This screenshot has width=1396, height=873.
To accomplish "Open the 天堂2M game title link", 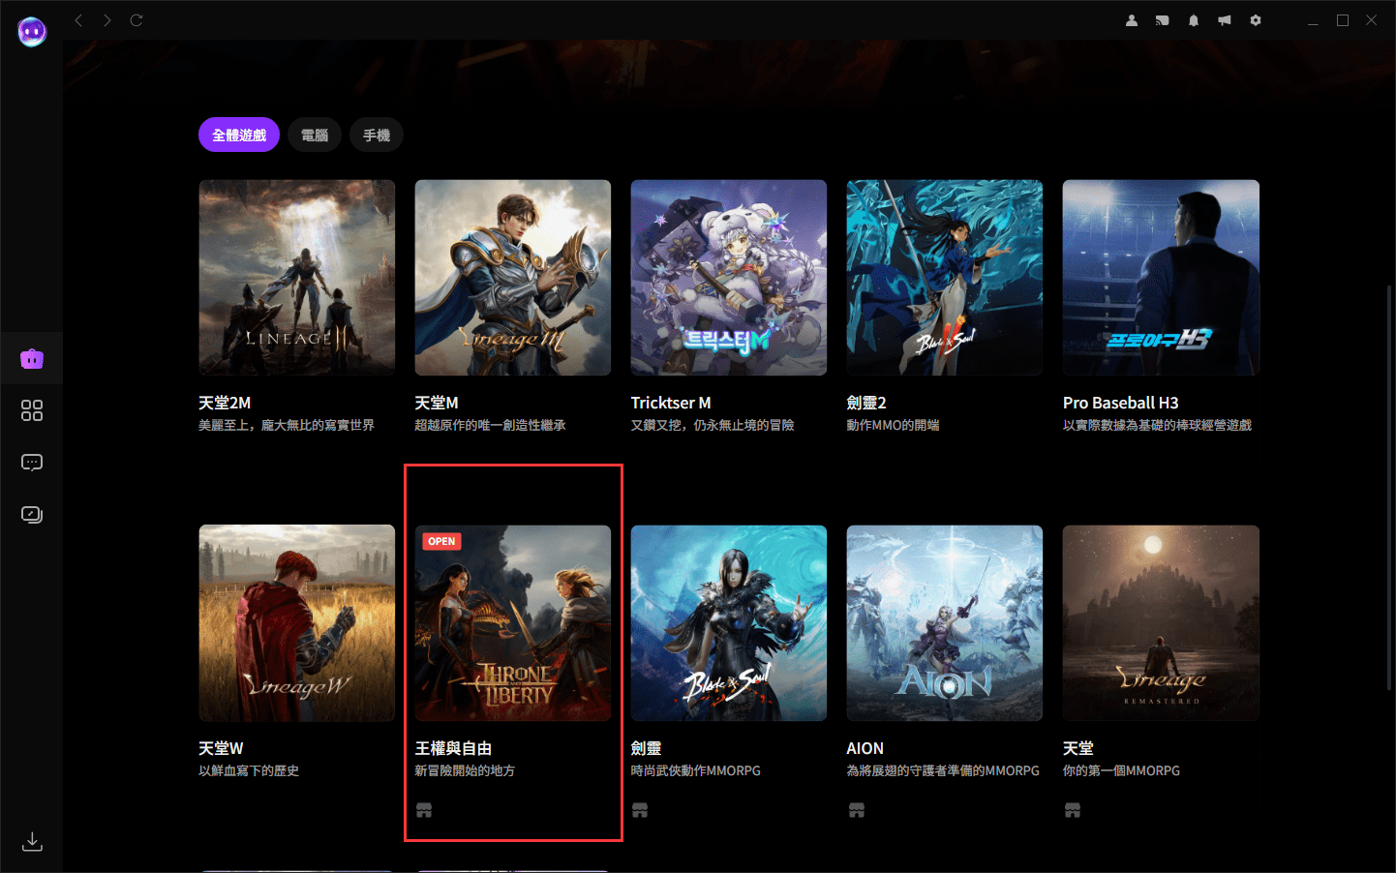I will (225, 403).
